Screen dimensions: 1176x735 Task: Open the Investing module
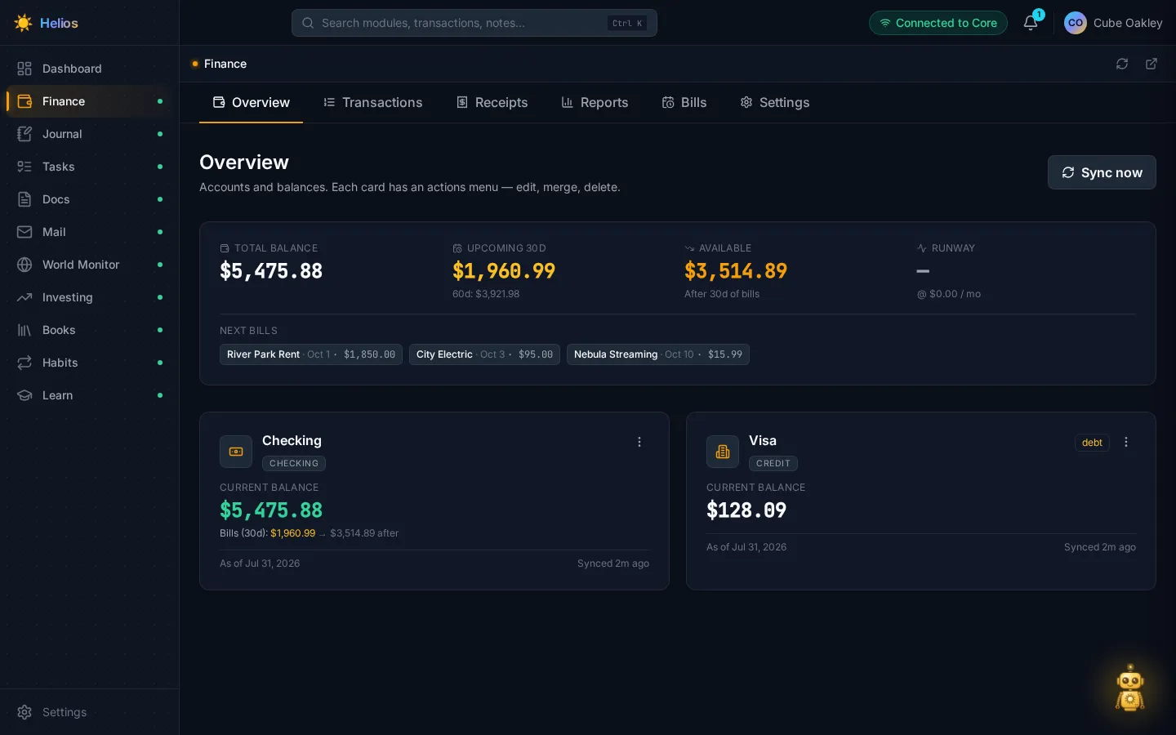(x=90, y=297)
